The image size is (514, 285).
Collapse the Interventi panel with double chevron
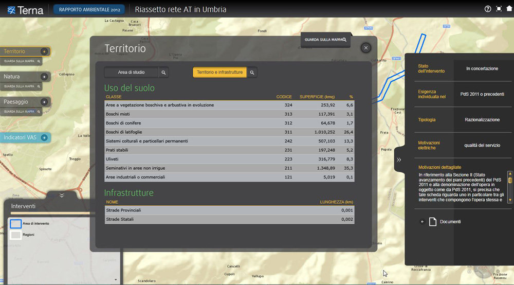click(x=62, y=195)
